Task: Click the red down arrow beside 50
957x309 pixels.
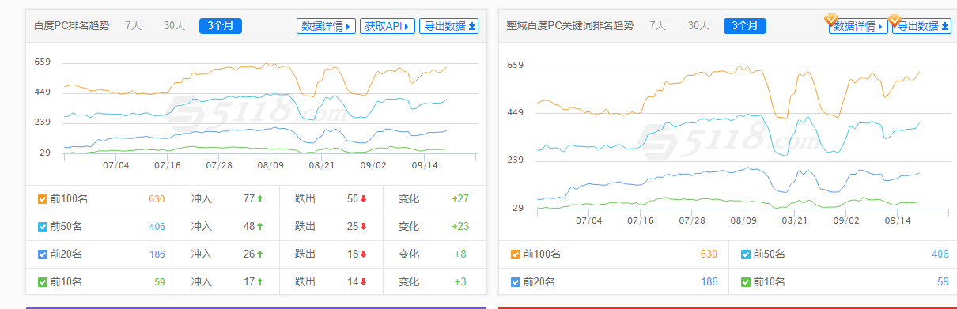Action: (x=364, y=199)
